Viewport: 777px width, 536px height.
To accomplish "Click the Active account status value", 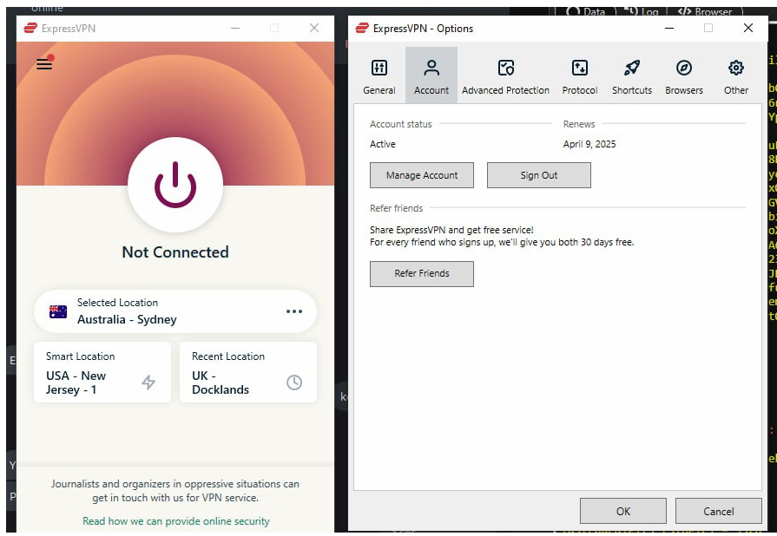I will (x=383, y=144).
